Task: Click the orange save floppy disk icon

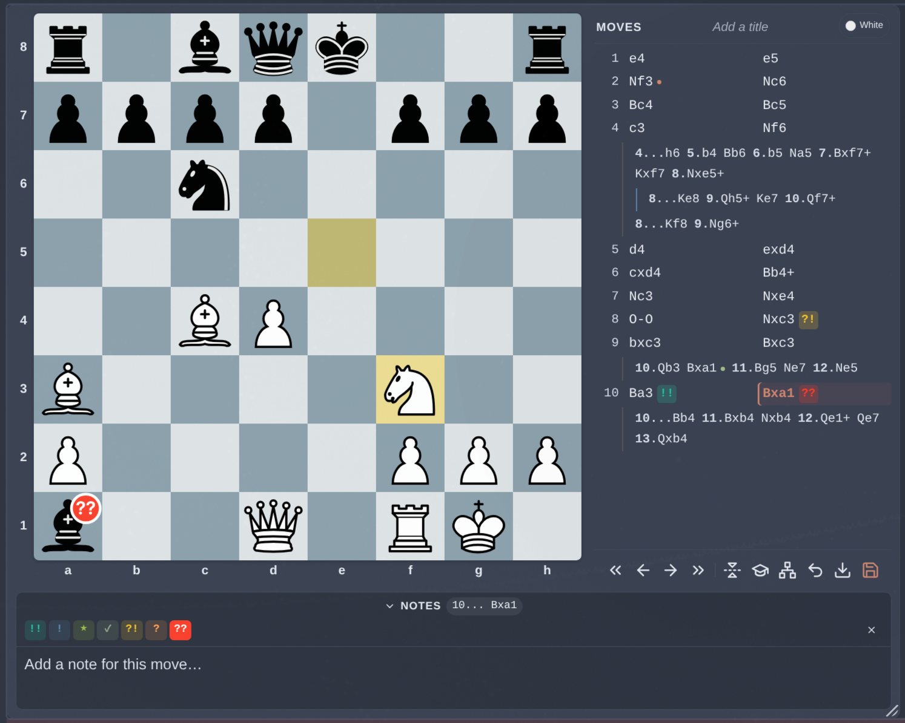Action: pos(870,571)
